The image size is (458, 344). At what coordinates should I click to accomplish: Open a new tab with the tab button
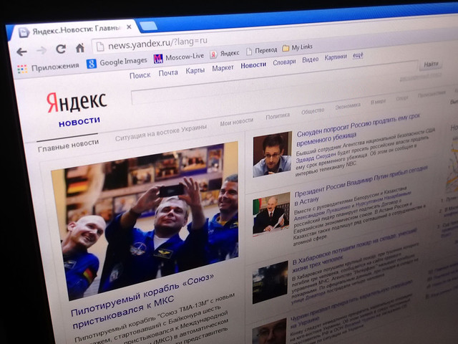[148, 26]
